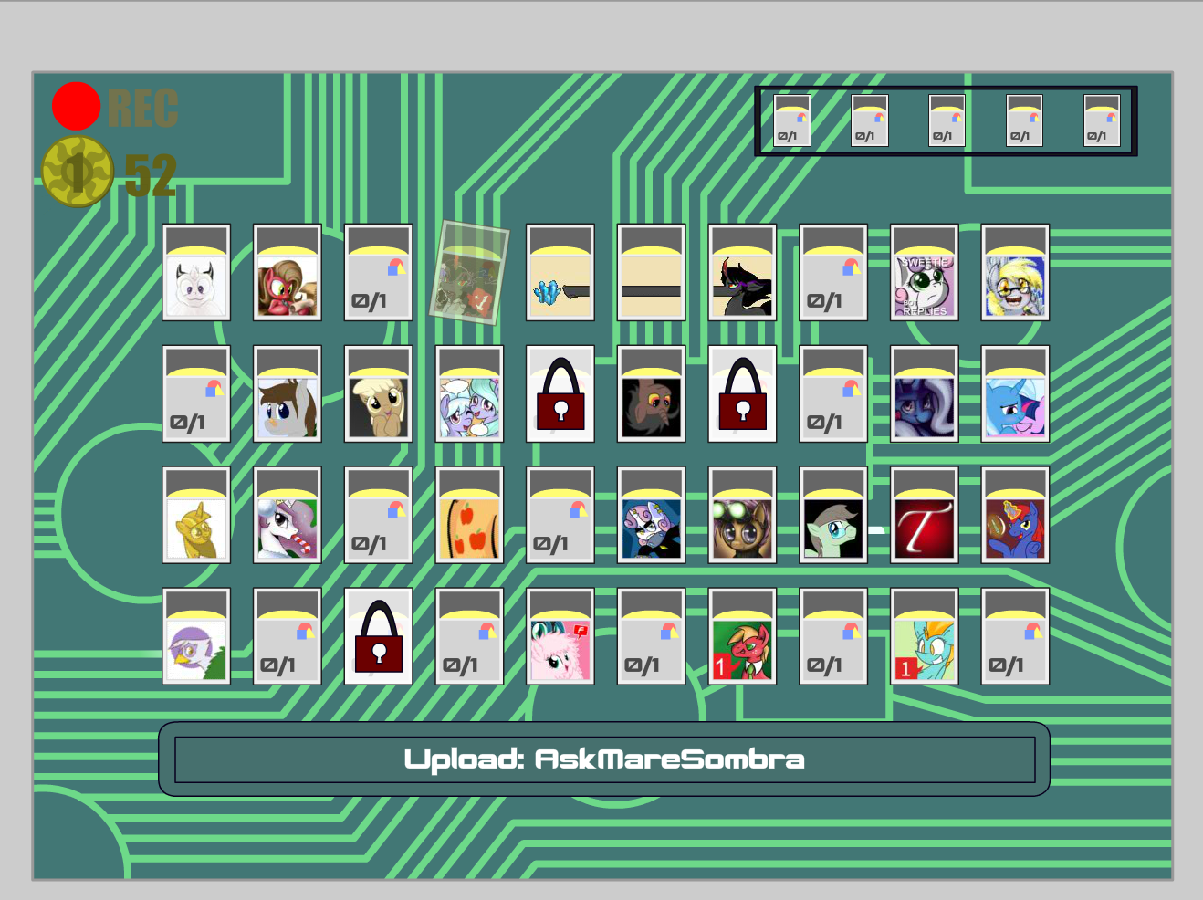Select empty 0/1 slot left of night pony card
The image size is (1203, 900).
[x=833, y=393]
